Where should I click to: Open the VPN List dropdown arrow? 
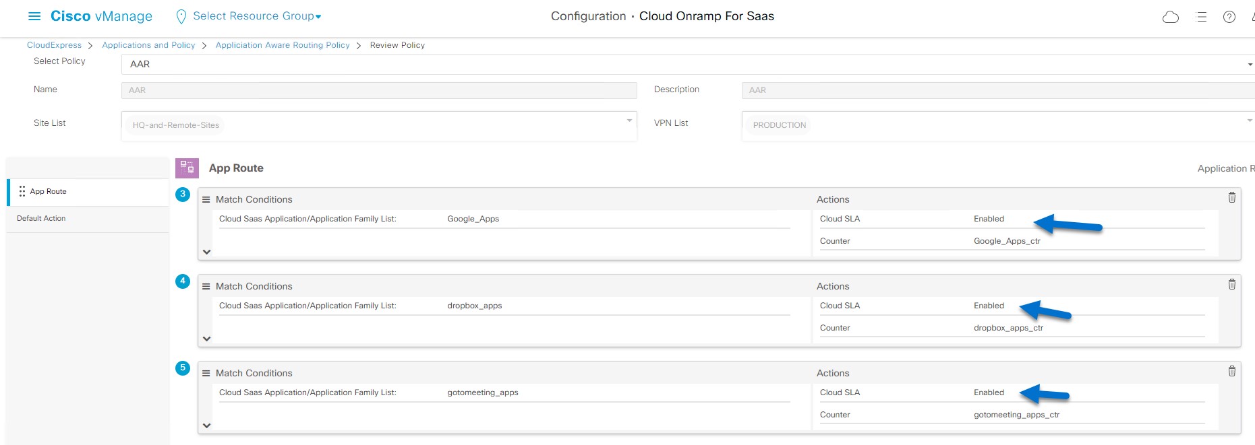1250,121
